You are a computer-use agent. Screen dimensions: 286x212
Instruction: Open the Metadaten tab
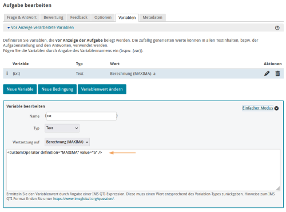(153, 17)
